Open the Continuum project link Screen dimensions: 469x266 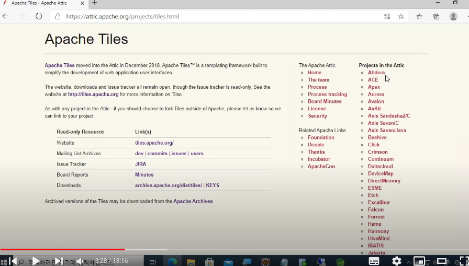point(381,159)
